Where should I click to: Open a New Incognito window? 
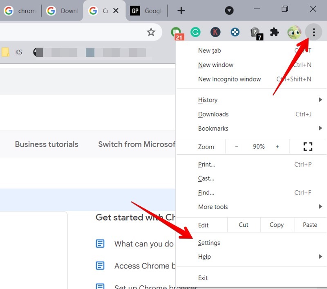click(230, 79)
